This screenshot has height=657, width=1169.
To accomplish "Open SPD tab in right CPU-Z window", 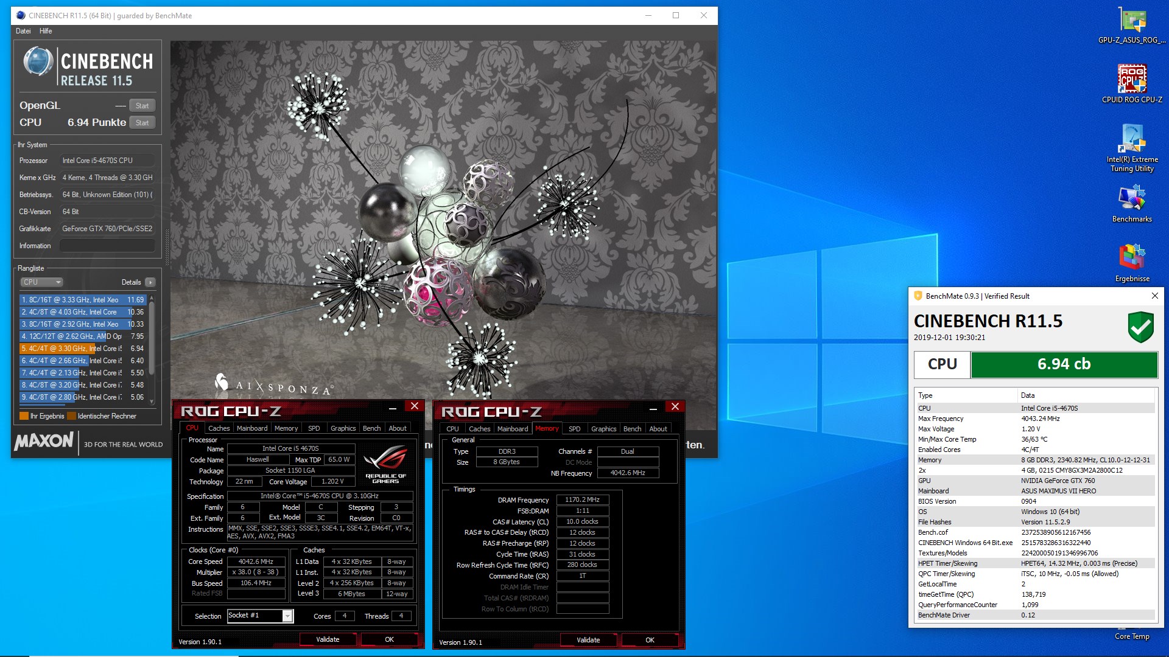I will point(574,429).
